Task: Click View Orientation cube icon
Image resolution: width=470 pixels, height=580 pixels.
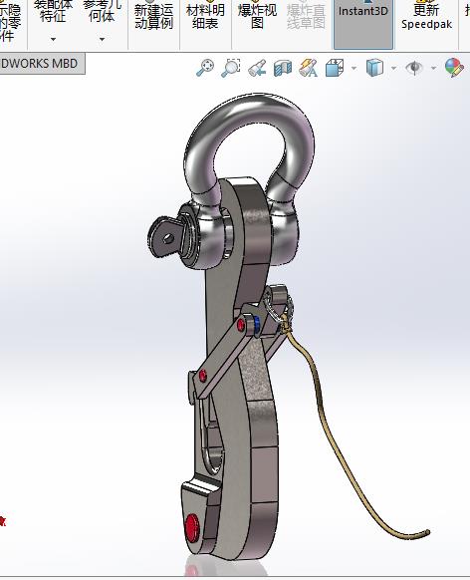Action: coord(335,68)
